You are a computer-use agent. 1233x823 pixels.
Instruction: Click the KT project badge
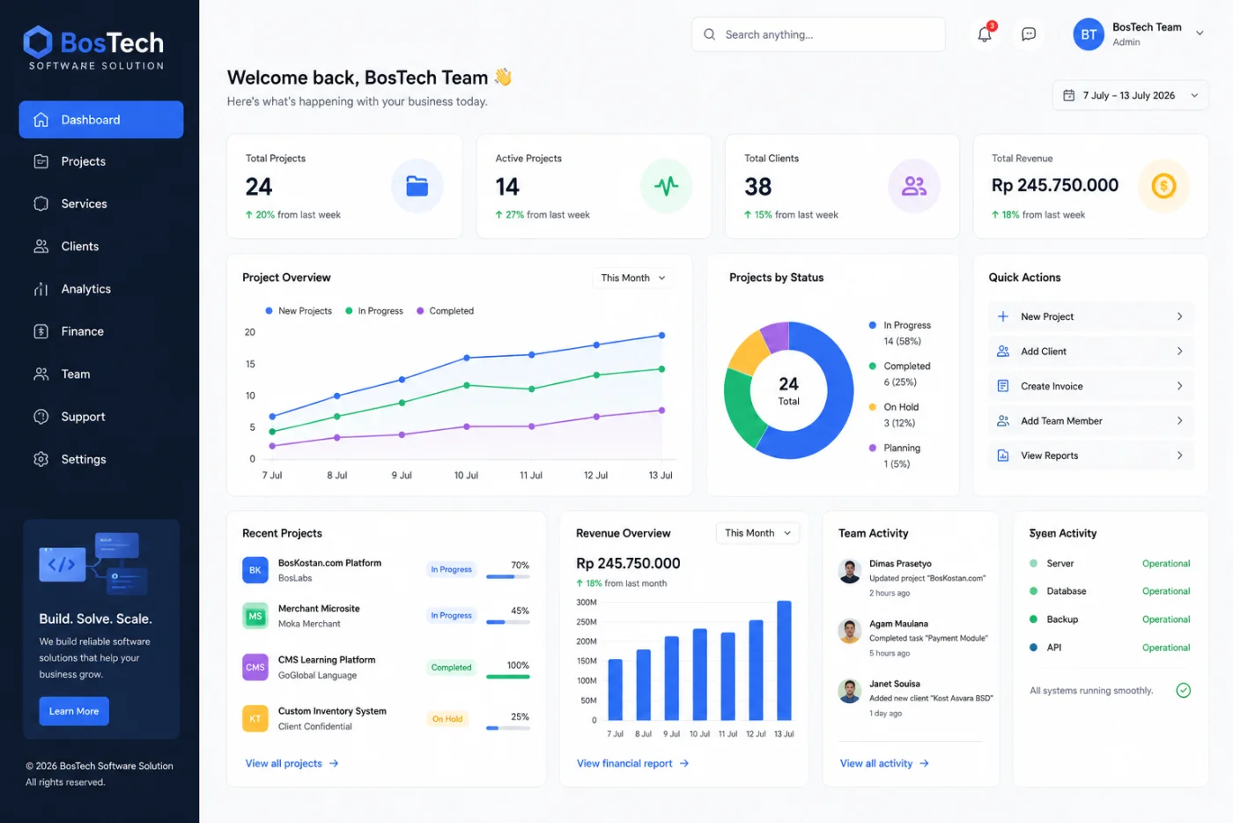255,718
